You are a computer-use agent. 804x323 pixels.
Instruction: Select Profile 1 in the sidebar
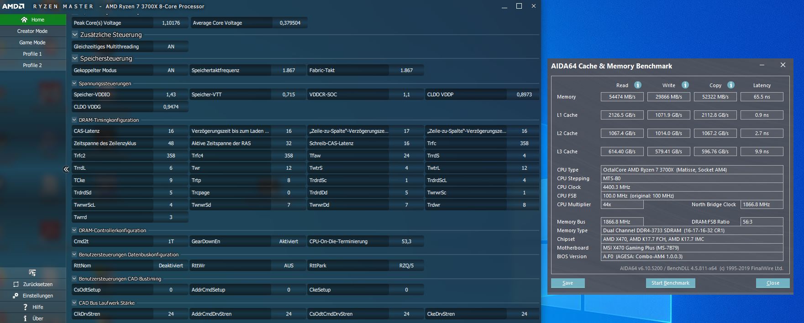click(32, 54)
